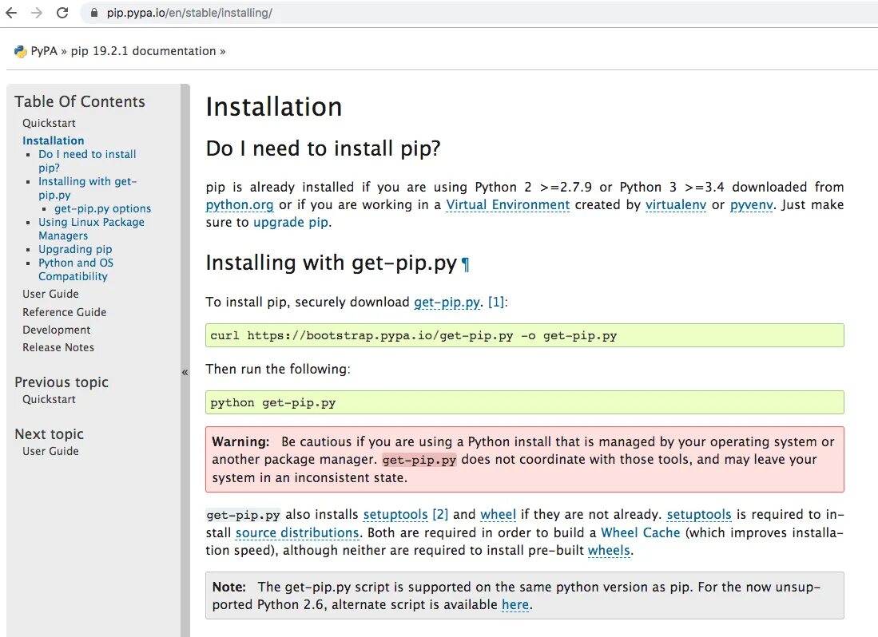Open the 'here' link in the Note box

515,604
